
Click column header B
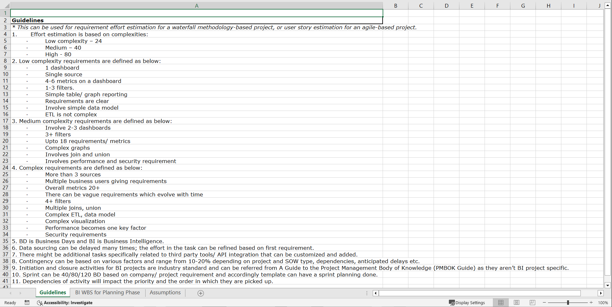click(395, 5)
